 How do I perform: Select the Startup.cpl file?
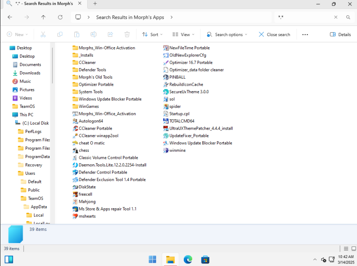coord(176,114)
